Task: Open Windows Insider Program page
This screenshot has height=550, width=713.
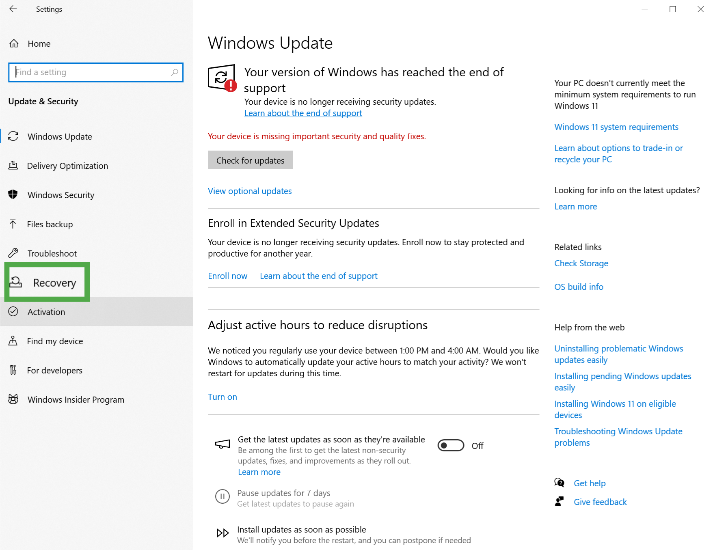Action: click(x=97, y=399)
